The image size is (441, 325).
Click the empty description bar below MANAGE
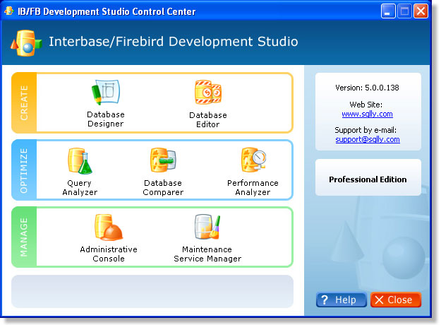(x=152, y=292)
